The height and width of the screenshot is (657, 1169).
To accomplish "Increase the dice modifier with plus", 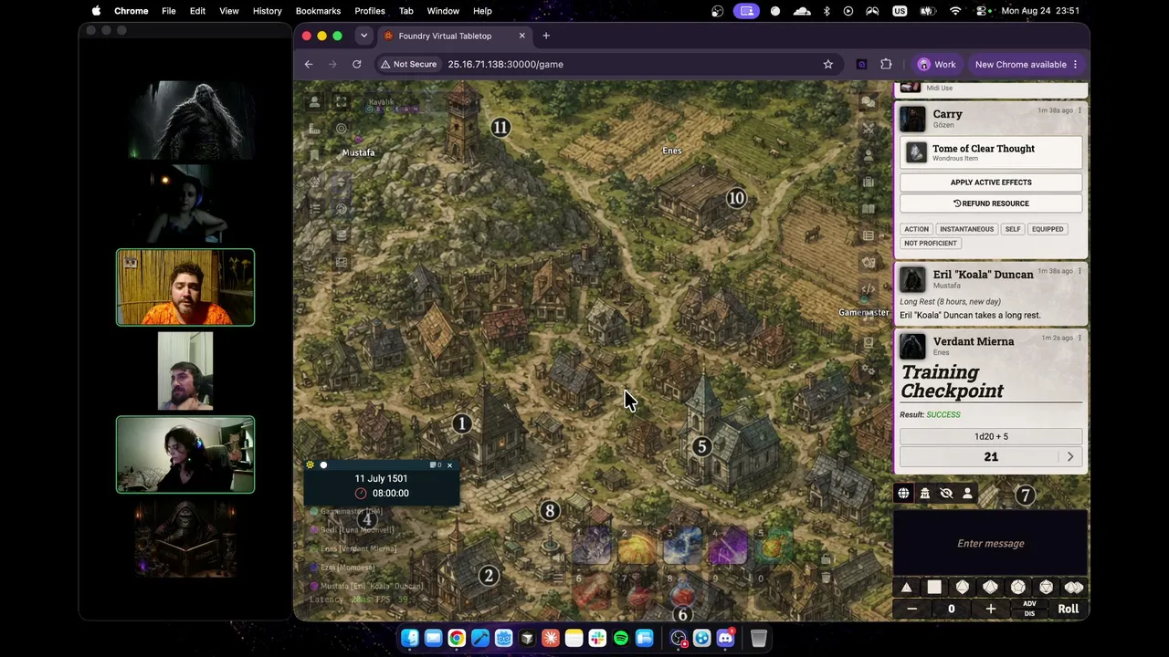I will 991,609.
